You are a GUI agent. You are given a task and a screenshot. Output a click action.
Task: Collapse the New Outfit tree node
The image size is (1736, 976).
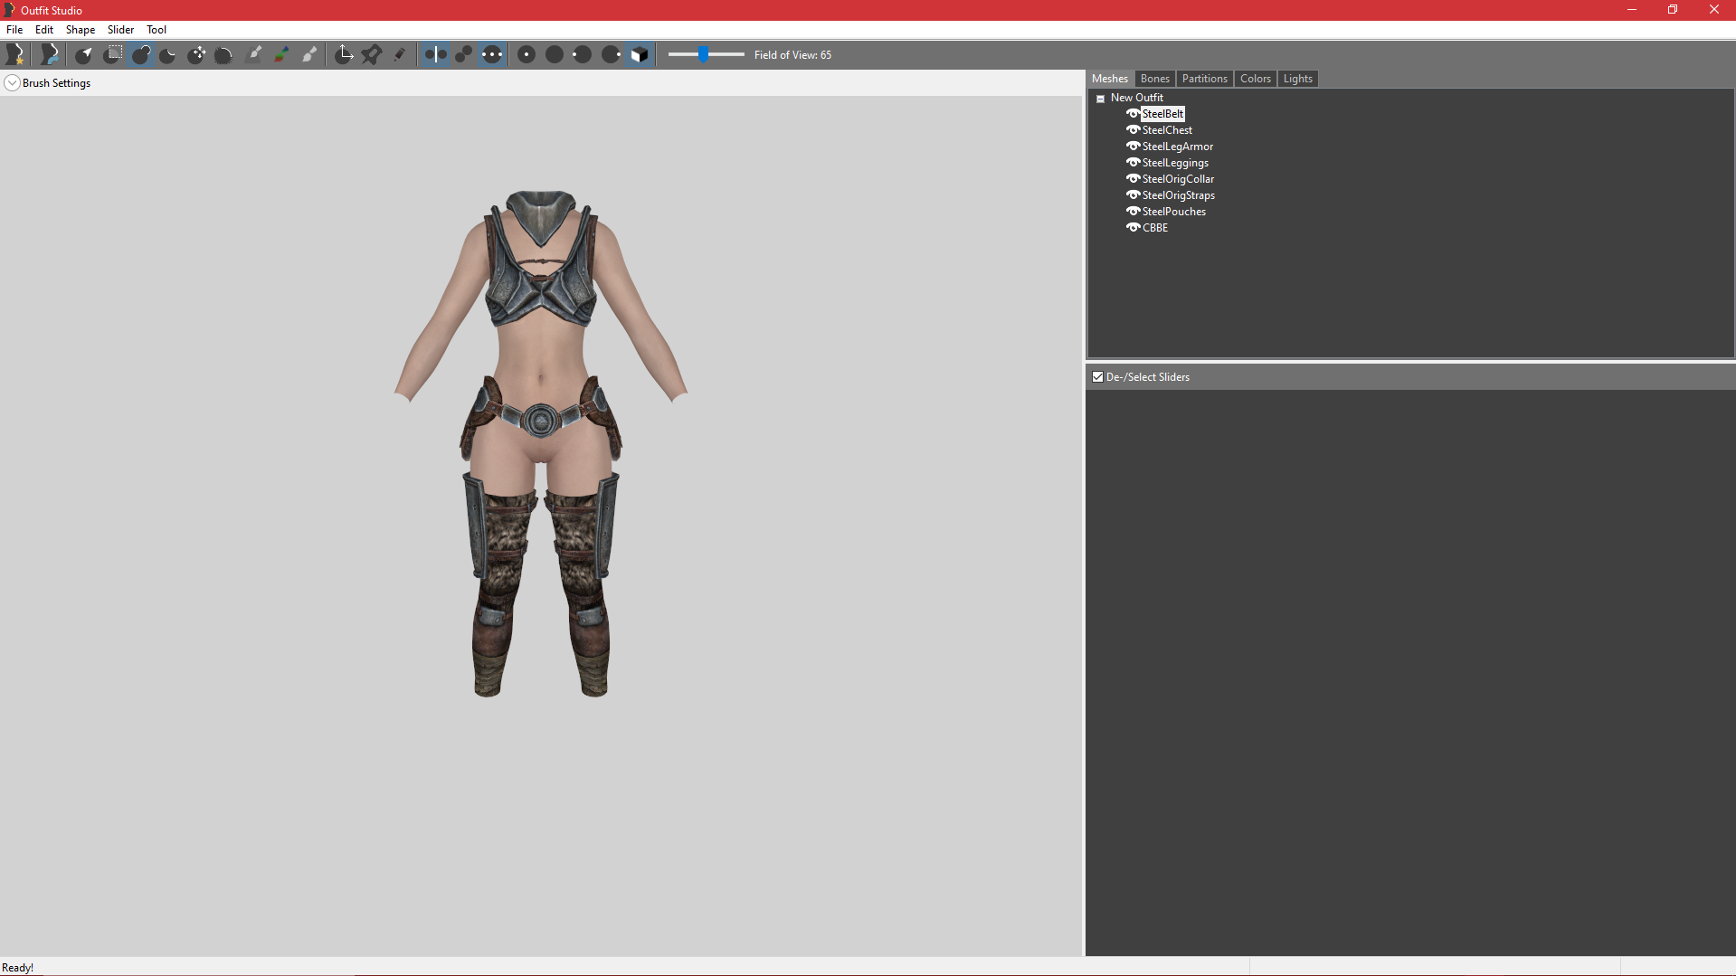(x=1101, y=99)
